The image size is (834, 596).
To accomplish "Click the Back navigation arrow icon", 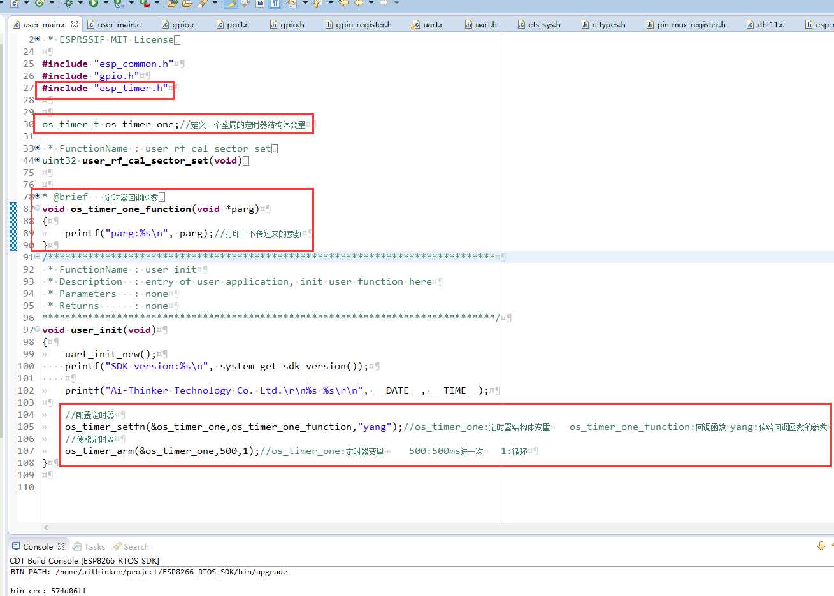I will [x=359, y=3].
